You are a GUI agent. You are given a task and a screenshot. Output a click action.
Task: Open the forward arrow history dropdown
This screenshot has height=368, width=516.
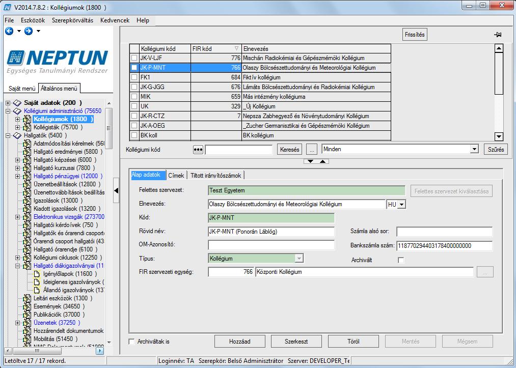(39, 31)
